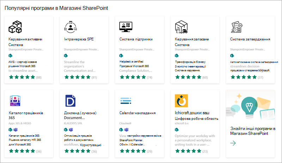Click publisher KLAUDXYS SPA

(73, 123)
